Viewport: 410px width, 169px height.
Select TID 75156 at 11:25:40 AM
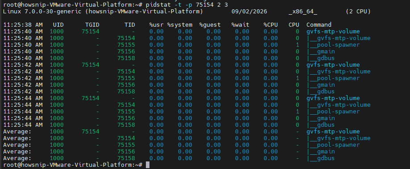(126, 52)
